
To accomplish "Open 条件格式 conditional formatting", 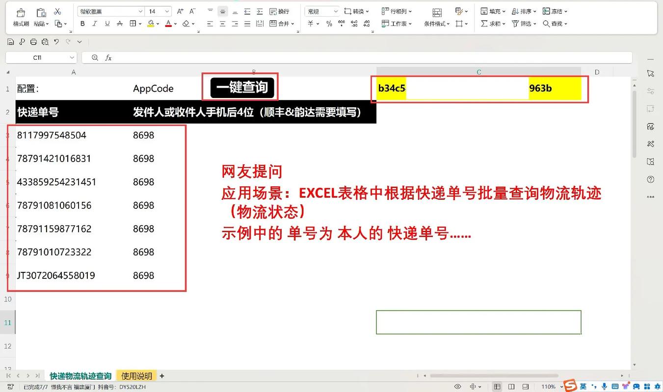I will (435, 24).
